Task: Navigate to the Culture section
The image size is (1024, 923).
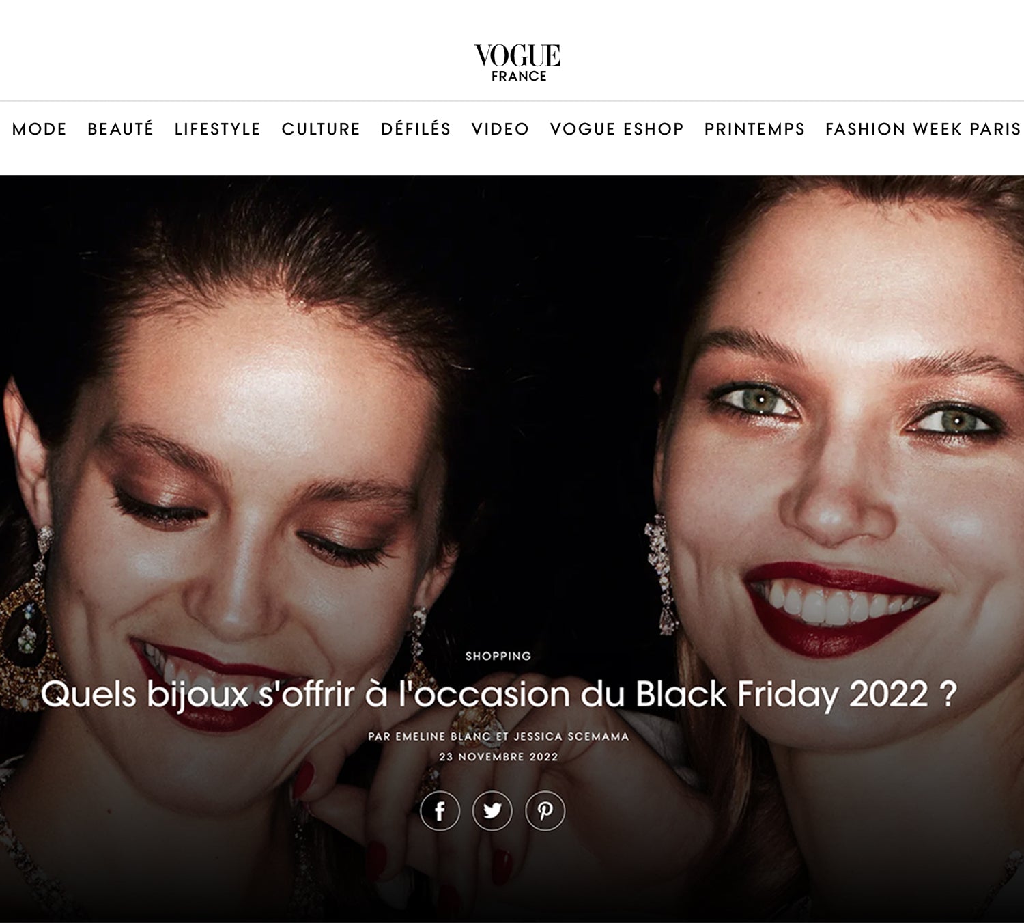Action: click(x=321, y=129)
